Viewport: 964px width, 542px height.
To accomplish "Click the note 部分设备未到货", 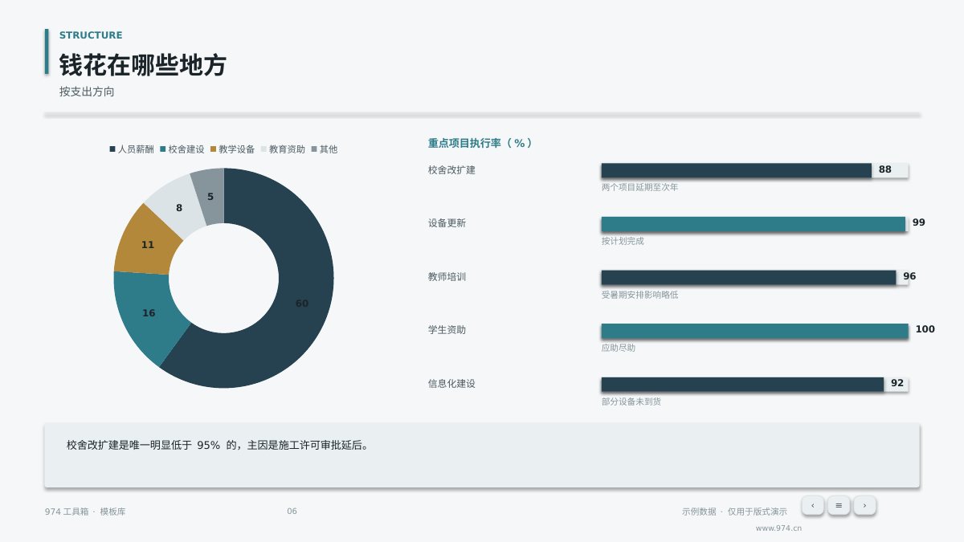I will (631, 401).
